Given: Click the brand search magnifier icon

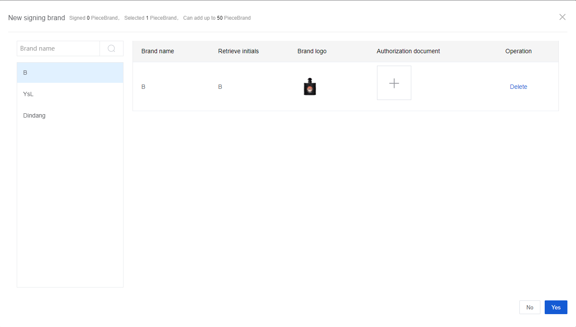Looking at the screenshot, I should [112, 48].
